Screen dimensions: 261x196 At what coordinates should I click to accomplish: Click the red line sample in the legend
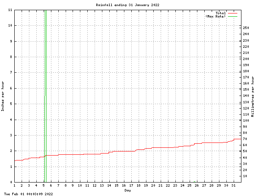[x=232, y=13]
